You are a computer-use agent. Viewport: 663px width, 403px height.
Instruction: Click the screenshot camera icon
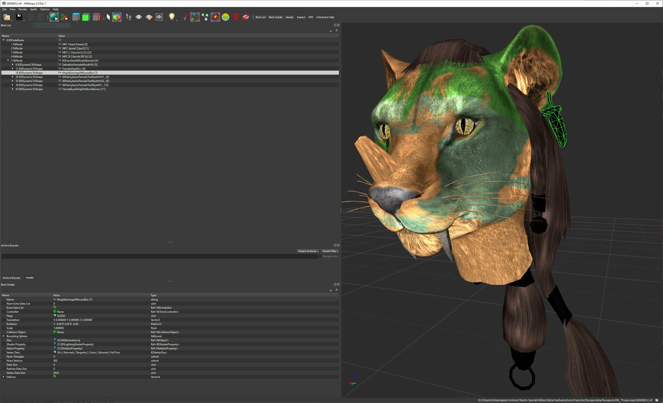coord(159,17)
